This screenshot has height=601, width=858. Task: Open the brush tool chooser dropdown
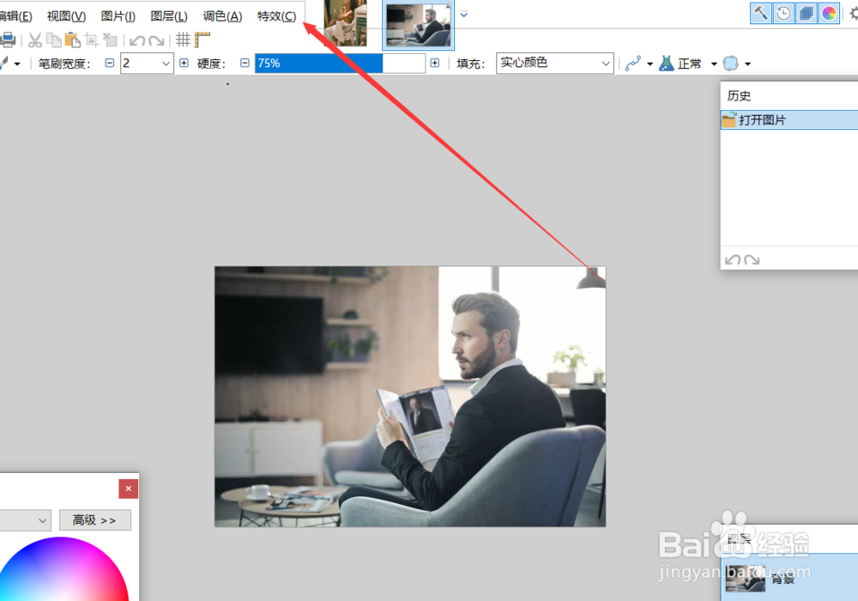[x=17, y=64]
